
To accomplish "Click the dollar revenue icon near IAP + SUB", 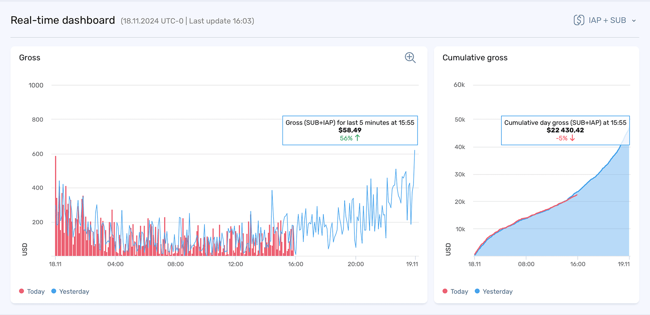I will tap(578, 20).
